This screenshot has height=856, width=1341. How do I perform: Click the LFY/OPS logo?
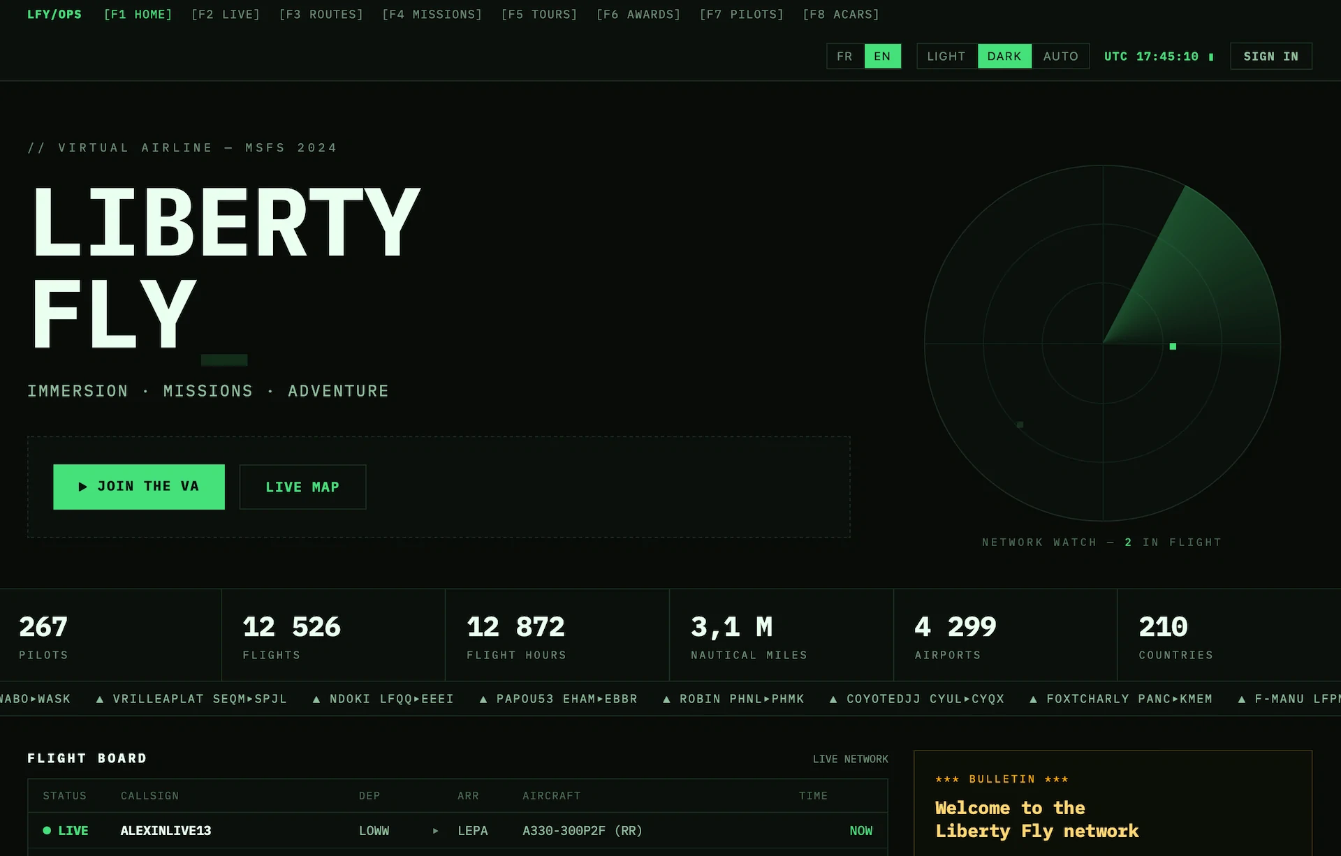click(54, 14)
